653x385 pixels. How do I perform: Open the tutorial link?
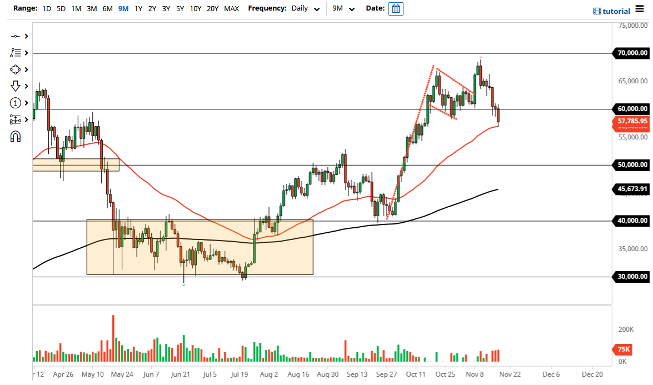[616, 11]
